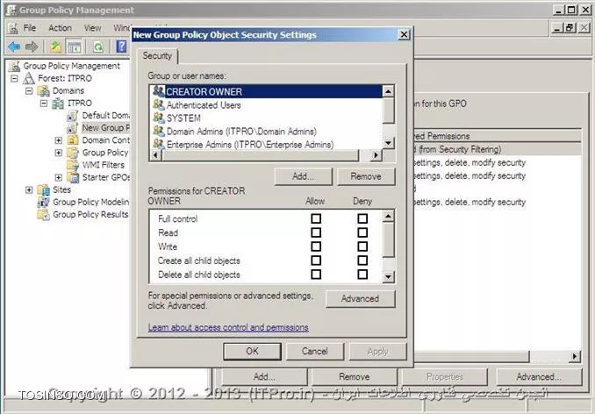This screenshot has width=595, height=414.
Task: Click the permissions list scrollbar thumb
Action: [388, 240]
